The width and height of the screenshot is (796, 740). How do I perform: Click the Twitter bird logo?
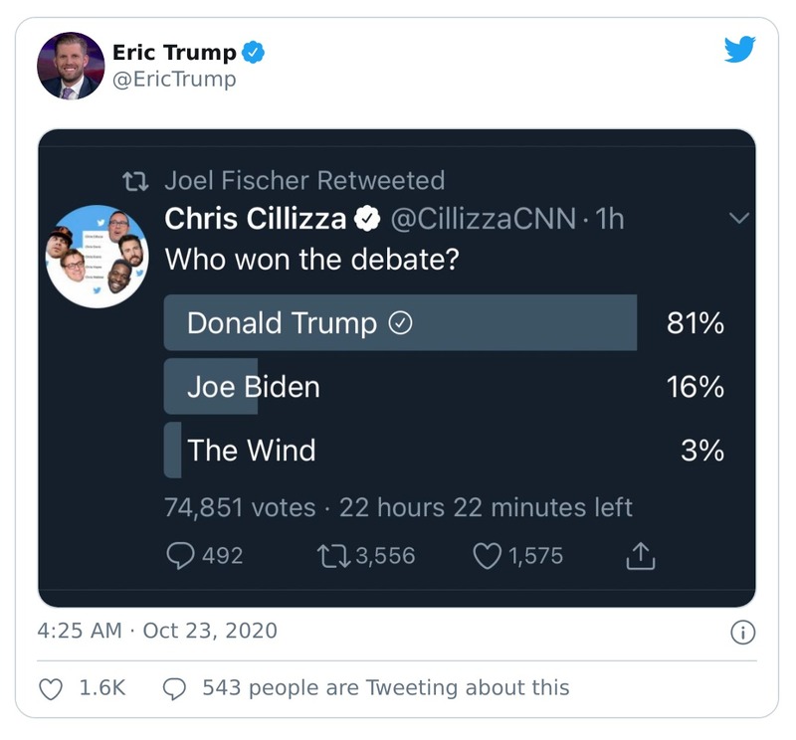pyautogui.click(x=740, y=48)
